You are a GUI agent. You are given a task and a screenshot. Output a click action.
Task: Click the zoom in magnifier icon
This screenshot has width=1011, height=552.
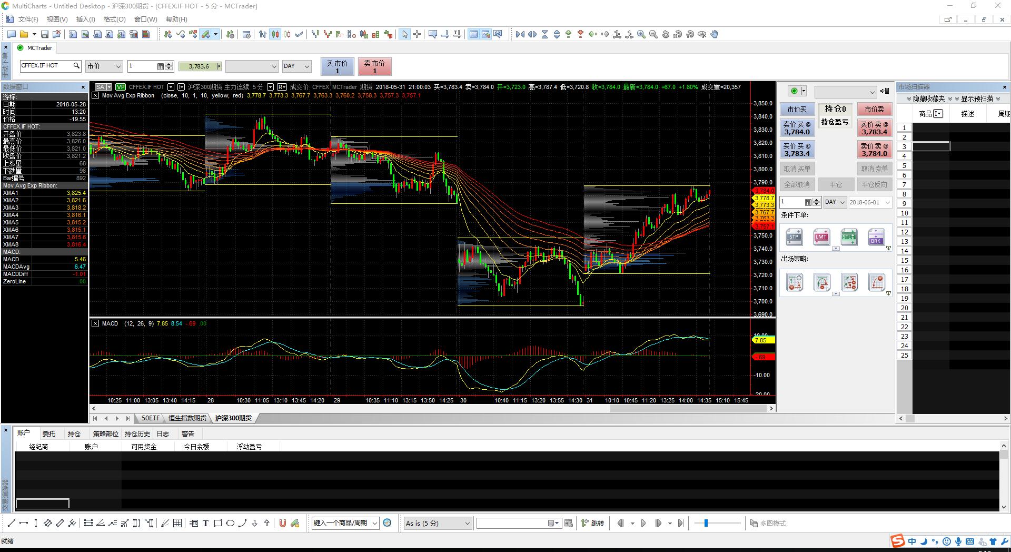point(641,34)
